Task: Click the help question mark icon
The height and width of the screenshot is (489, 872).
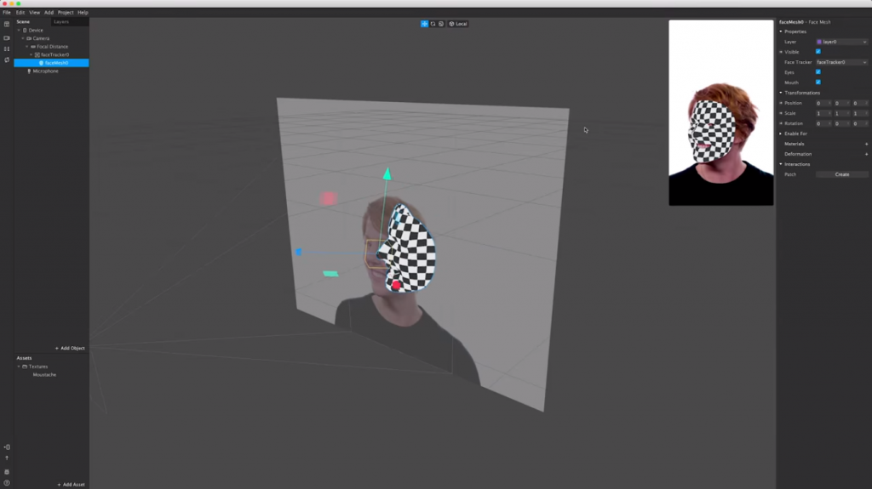Action: [x=7, y=483]
